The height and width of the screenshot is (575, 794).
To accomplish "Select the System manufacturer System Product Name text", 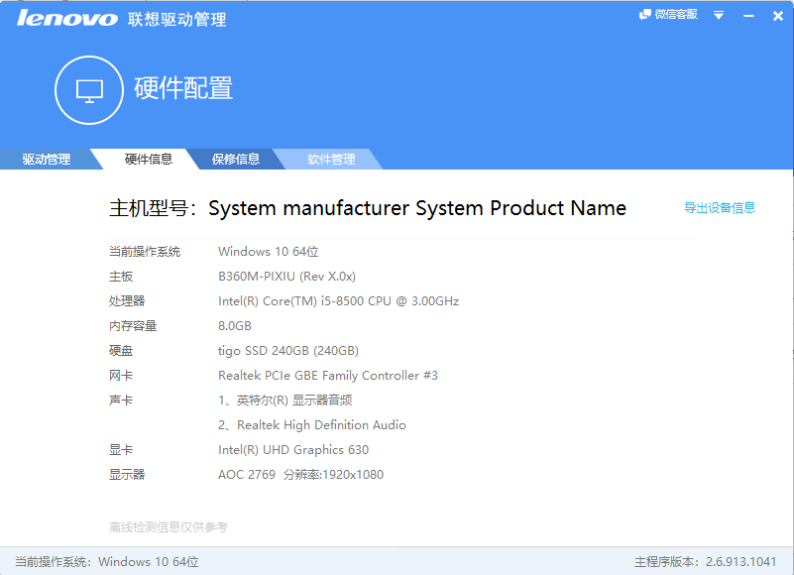I will click(x=417, y=208).
